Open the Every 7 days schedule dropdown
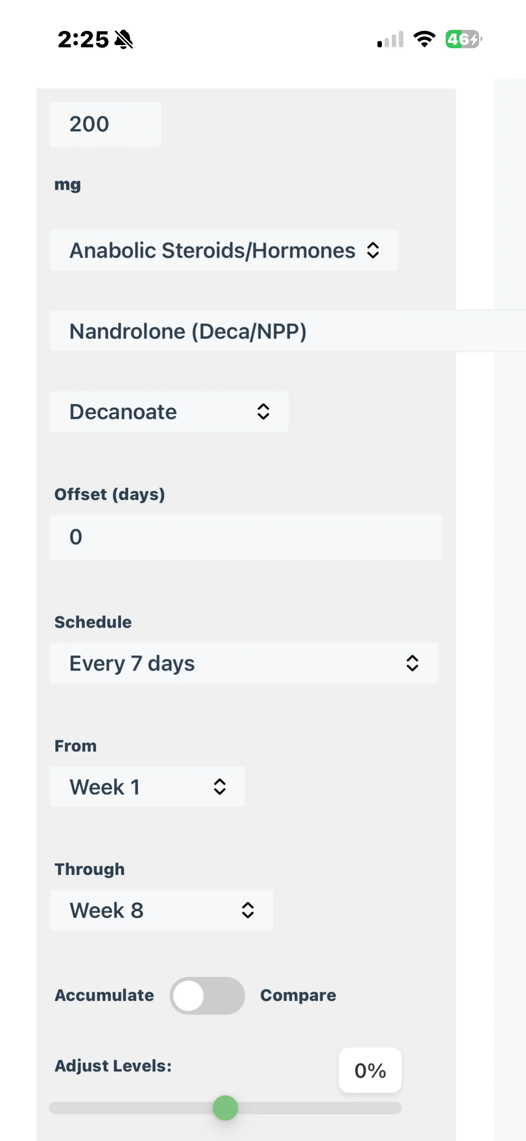 (x=244, y=663)
